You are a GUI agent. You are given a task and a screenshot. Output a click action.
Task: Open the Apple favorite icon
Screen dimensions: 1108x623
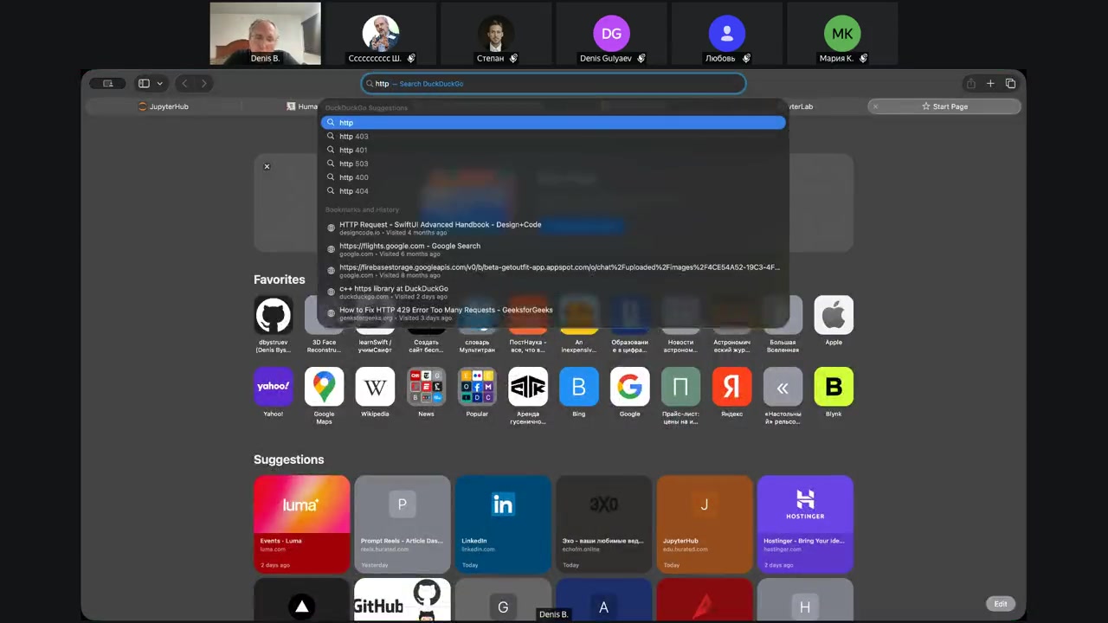click(834, 316)
